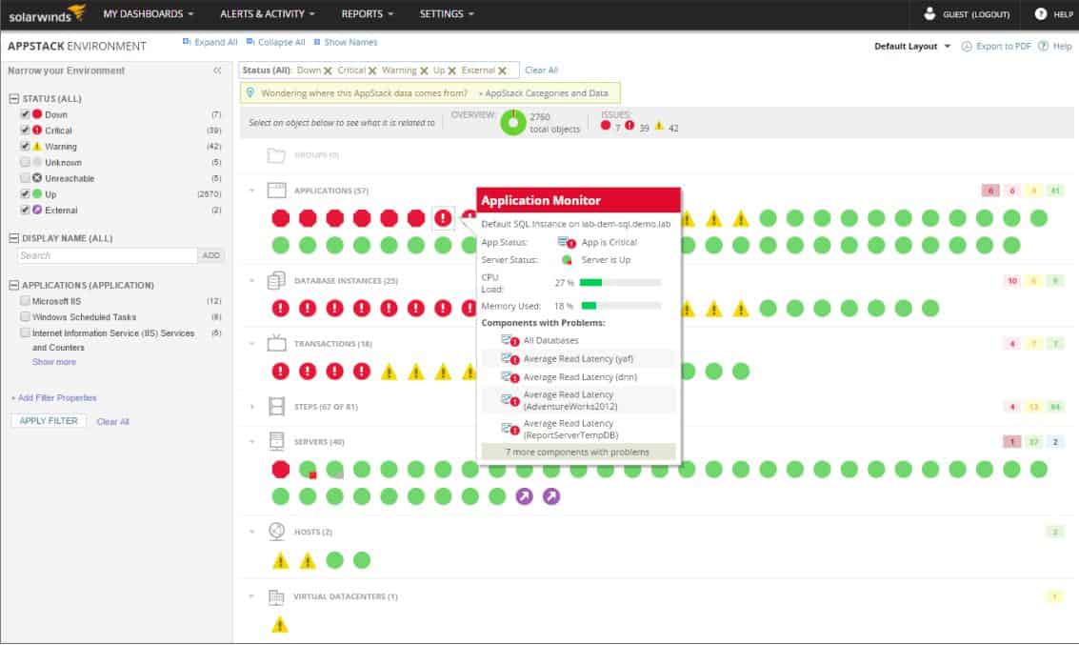1079x645 pixels.
Task: Click the SolarWinds logo
Action: [x=47, y=13]
